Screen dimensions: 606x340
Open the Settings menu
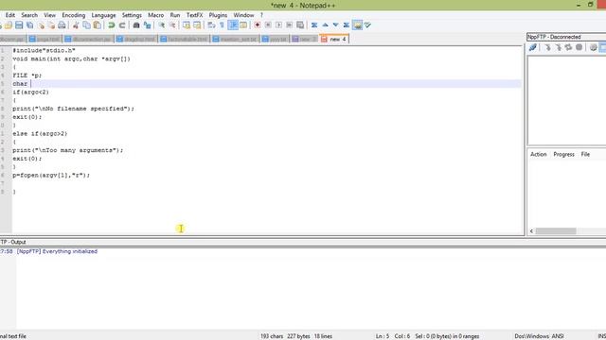point(132,15)
